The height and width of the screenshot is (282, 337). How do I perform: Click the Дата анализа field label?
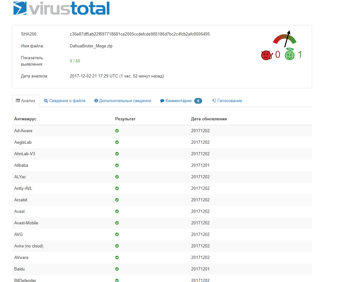coord(34,76)
